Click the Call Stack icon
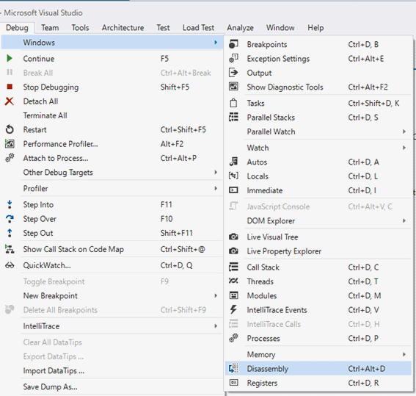416x396 pixels. coord(233,267)
